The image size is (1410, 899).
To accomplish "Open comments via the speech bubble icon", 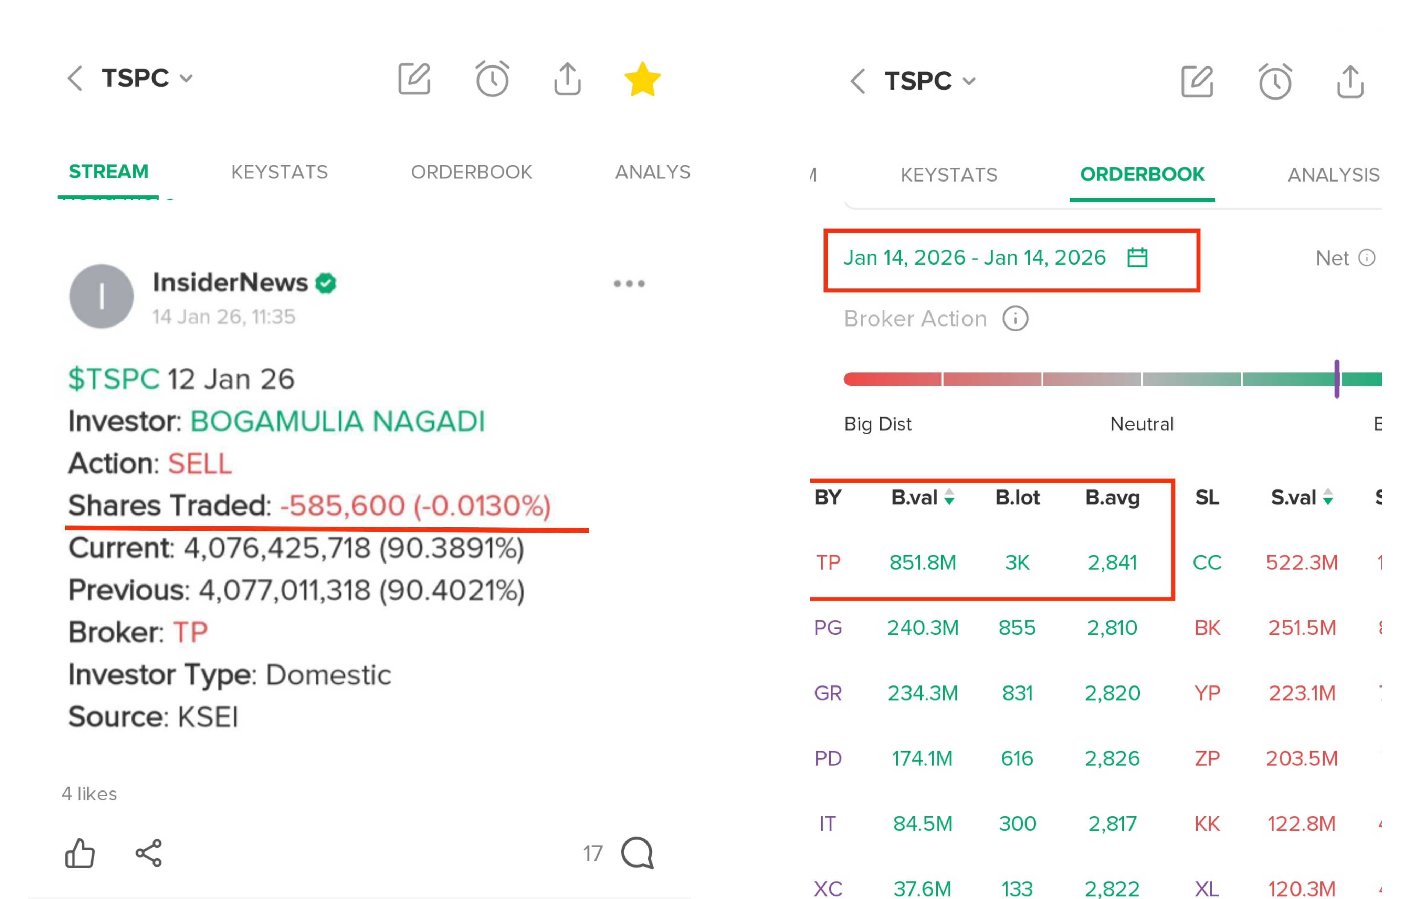I will (x=637, y=853).
